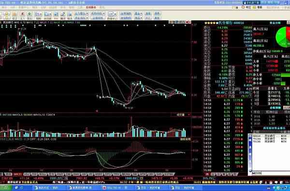Open the red-highlighted menu bar item
The image size is (290, 191).
click(91, 7)
